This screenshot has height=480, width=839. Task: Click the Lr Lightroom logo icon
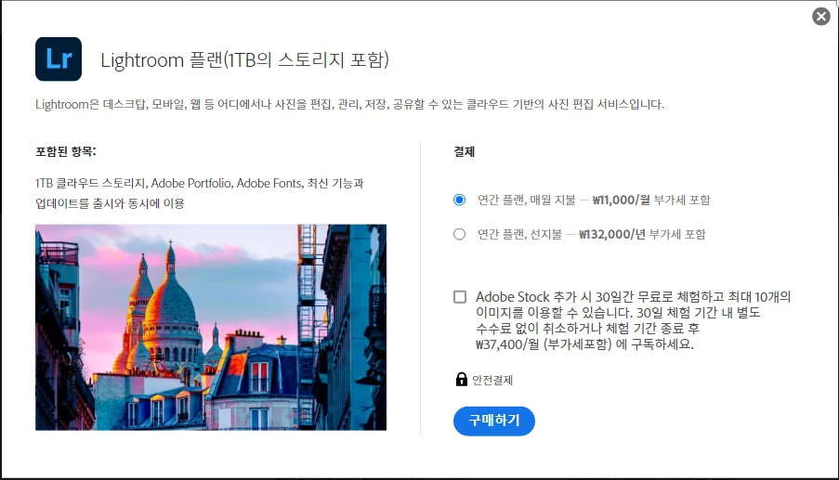click(59, 58)
